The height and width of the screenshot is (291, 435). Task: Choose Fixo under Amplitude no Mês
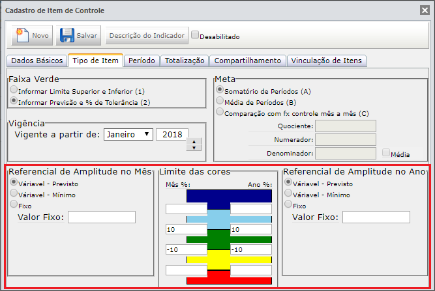(14, 204)
